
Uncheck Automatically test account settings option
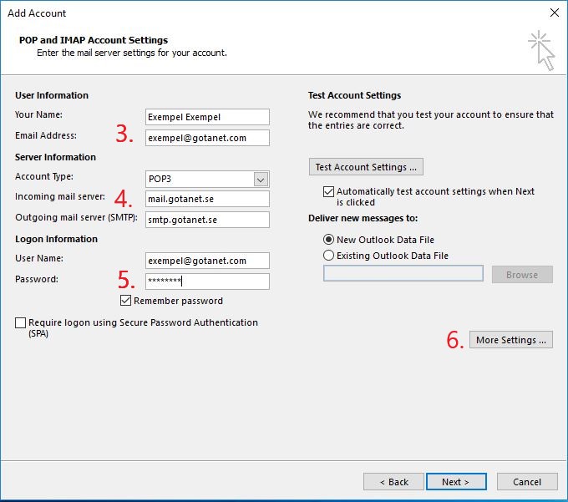click(x=328, y=191)
